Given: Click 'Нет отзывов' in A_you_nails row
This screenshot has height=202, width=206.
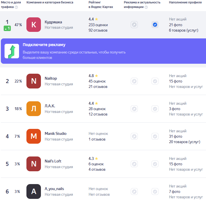Looking at the screenshot, I should point(99,195).
